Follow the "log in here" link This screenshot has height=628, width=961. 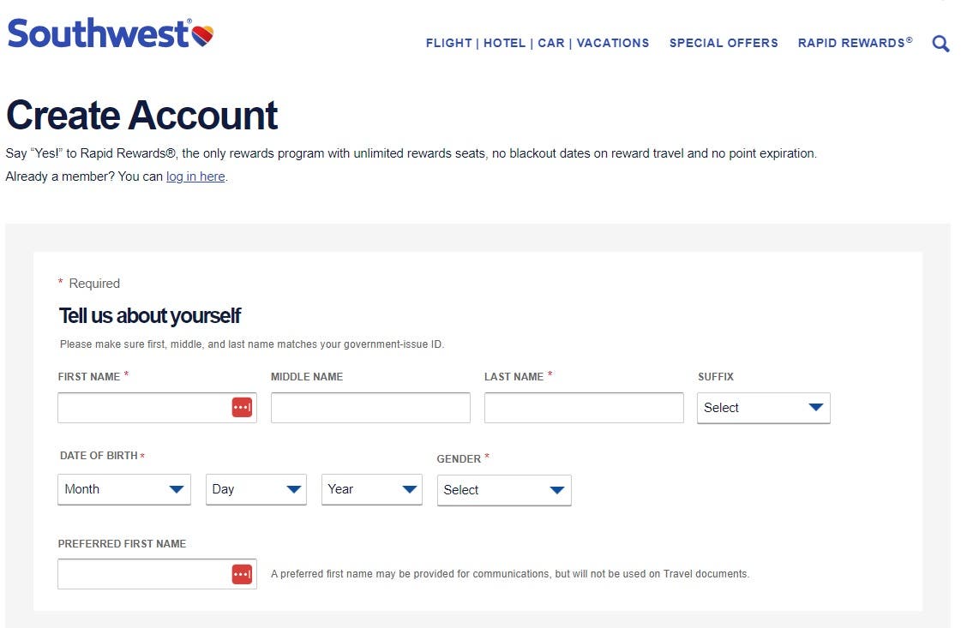point(195,176)
